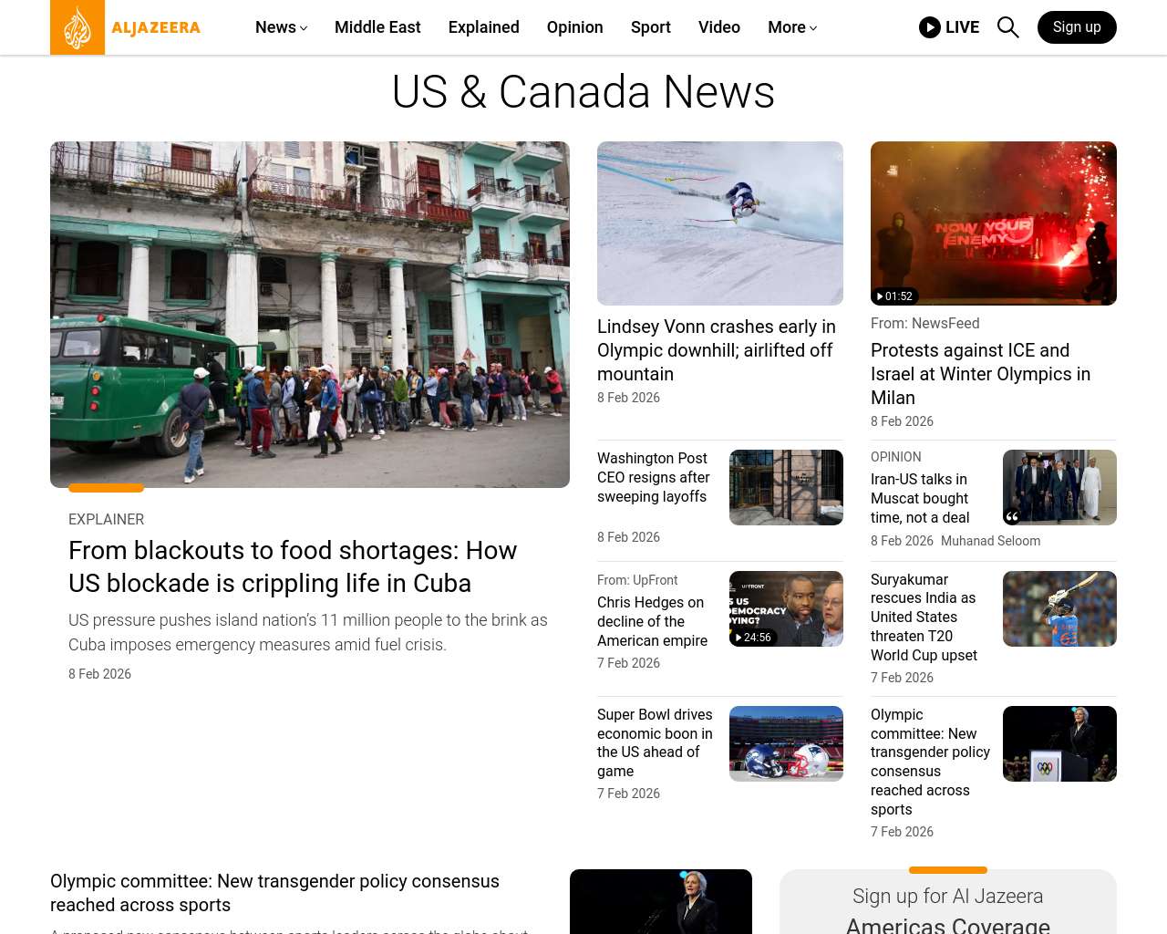Go to the Opinion section
Screen dimensions: 1167x934
tap(574, 27)
